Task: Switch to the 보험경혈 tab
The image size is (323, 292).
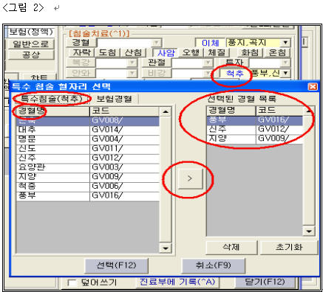Action: click(x=114, y=99)
